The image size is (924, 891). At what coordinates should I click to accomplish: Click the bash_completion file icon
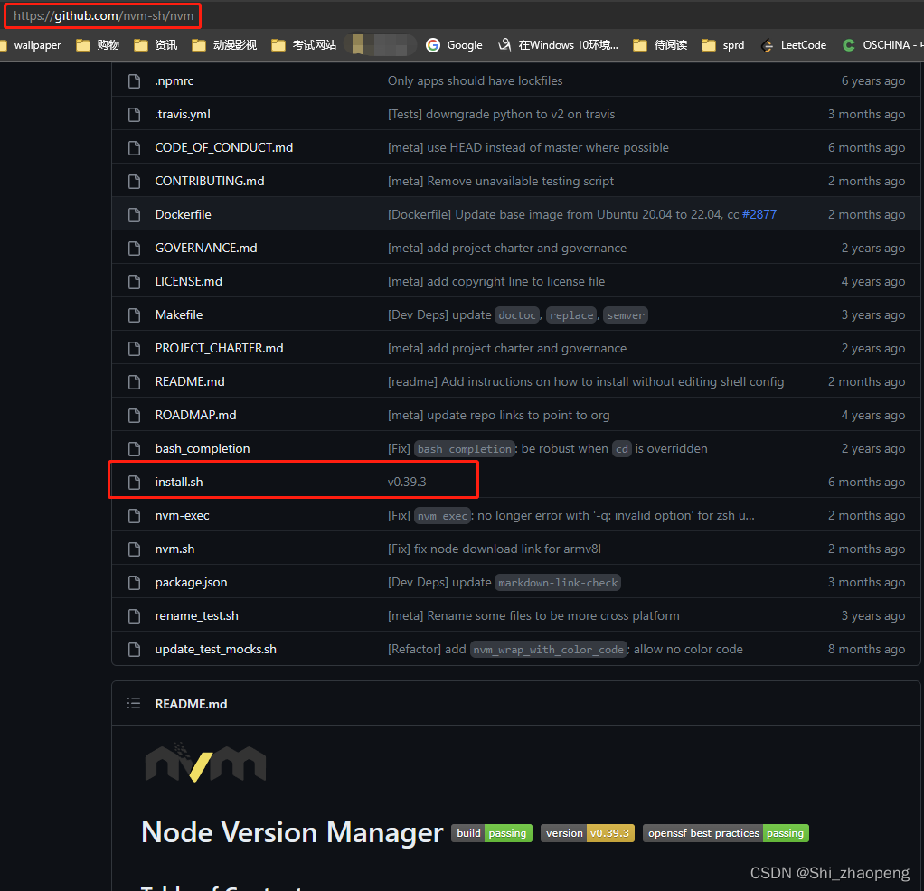click(x=135, y=449)
